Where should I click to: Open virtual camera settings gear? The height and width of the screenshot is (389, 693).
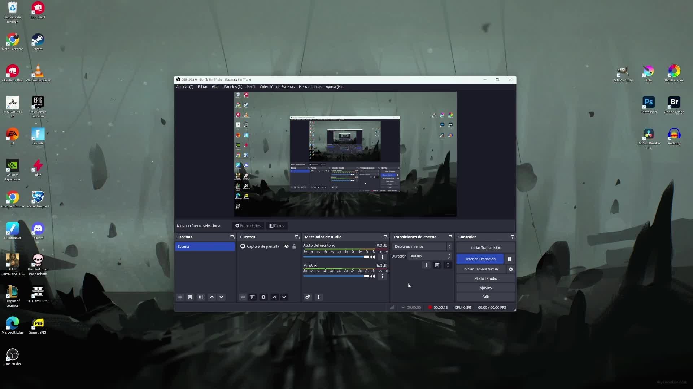(x=511, y=269)
